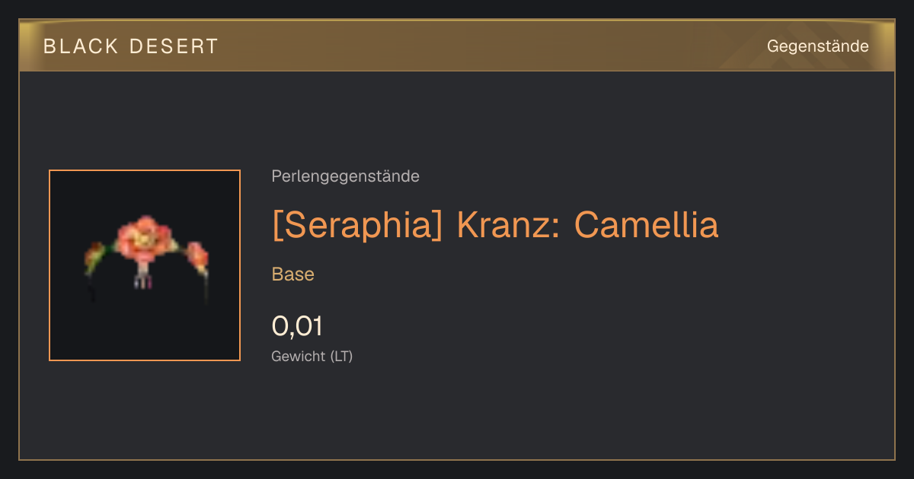Click the "[Seraphia]" prefix in the title
Viewport: 914px width, 479px height.
[x=357, y=224]
